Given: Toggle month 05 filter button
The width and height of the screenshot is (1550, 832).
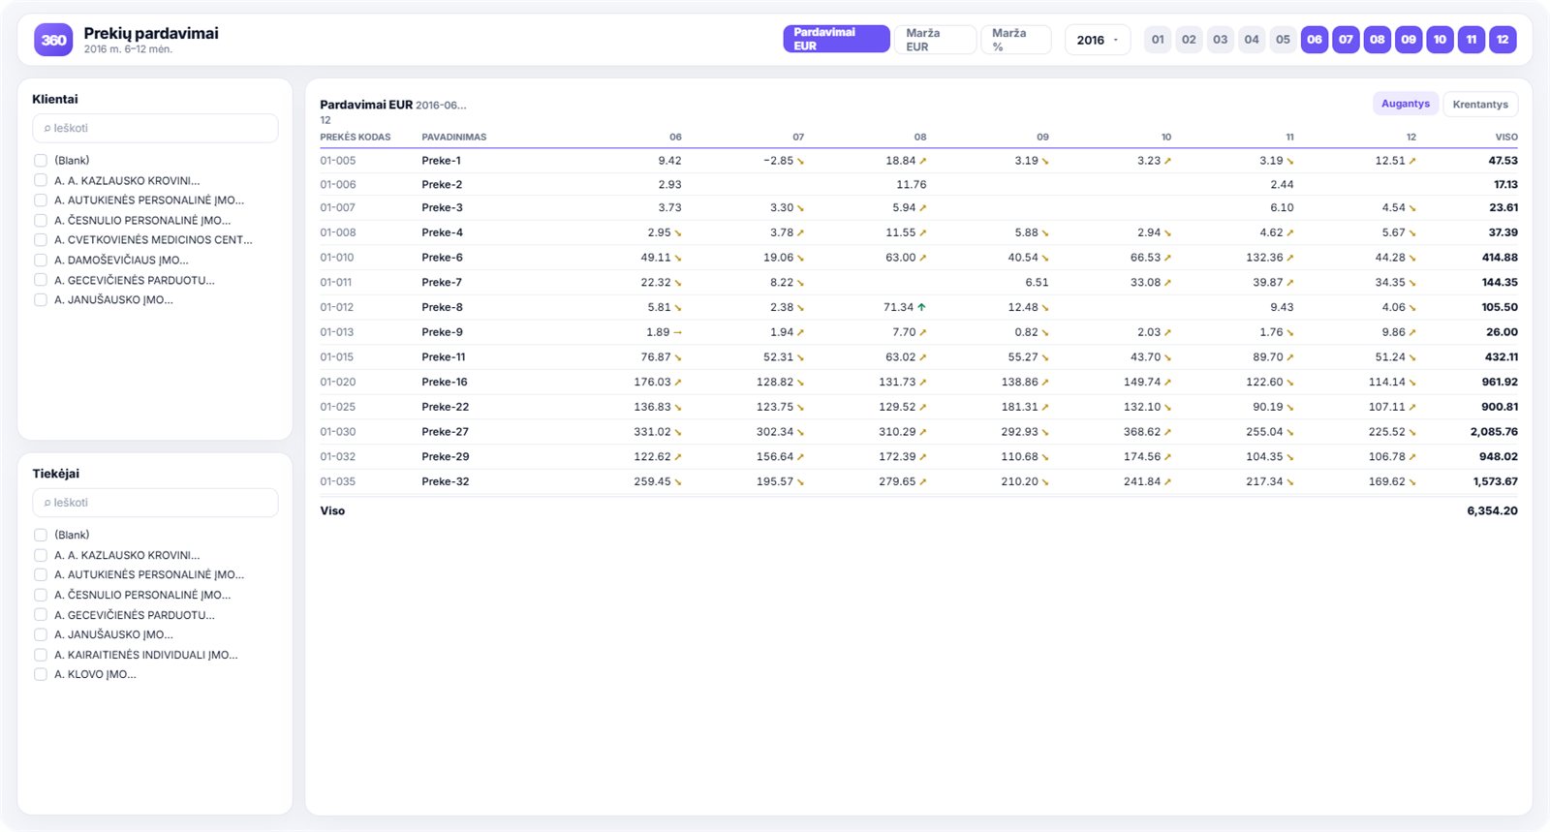Looking at the screenshot, I should pos(1283,40).
